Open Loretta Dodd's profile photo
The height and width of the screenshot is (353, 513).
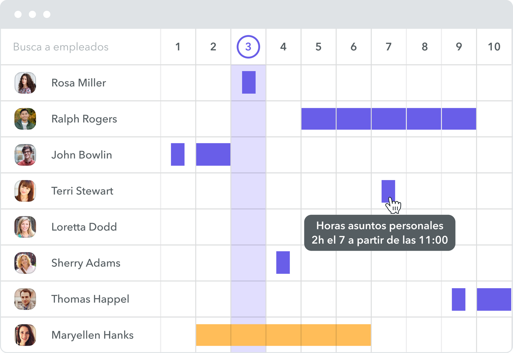click(25, 227)
